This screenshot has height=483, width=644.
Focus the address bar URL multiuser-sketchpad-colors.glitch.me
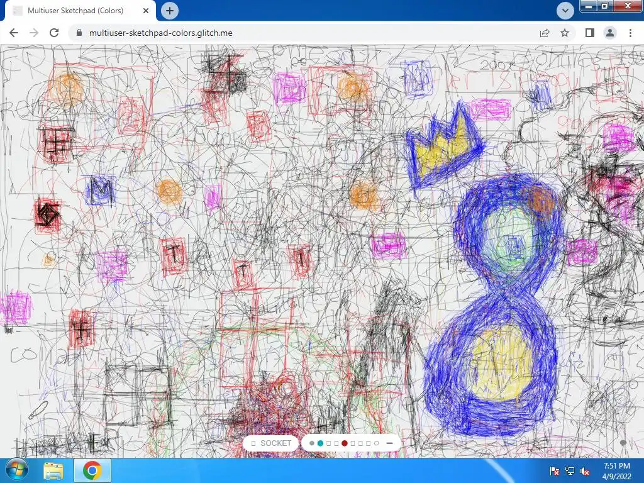coord(160,33)
